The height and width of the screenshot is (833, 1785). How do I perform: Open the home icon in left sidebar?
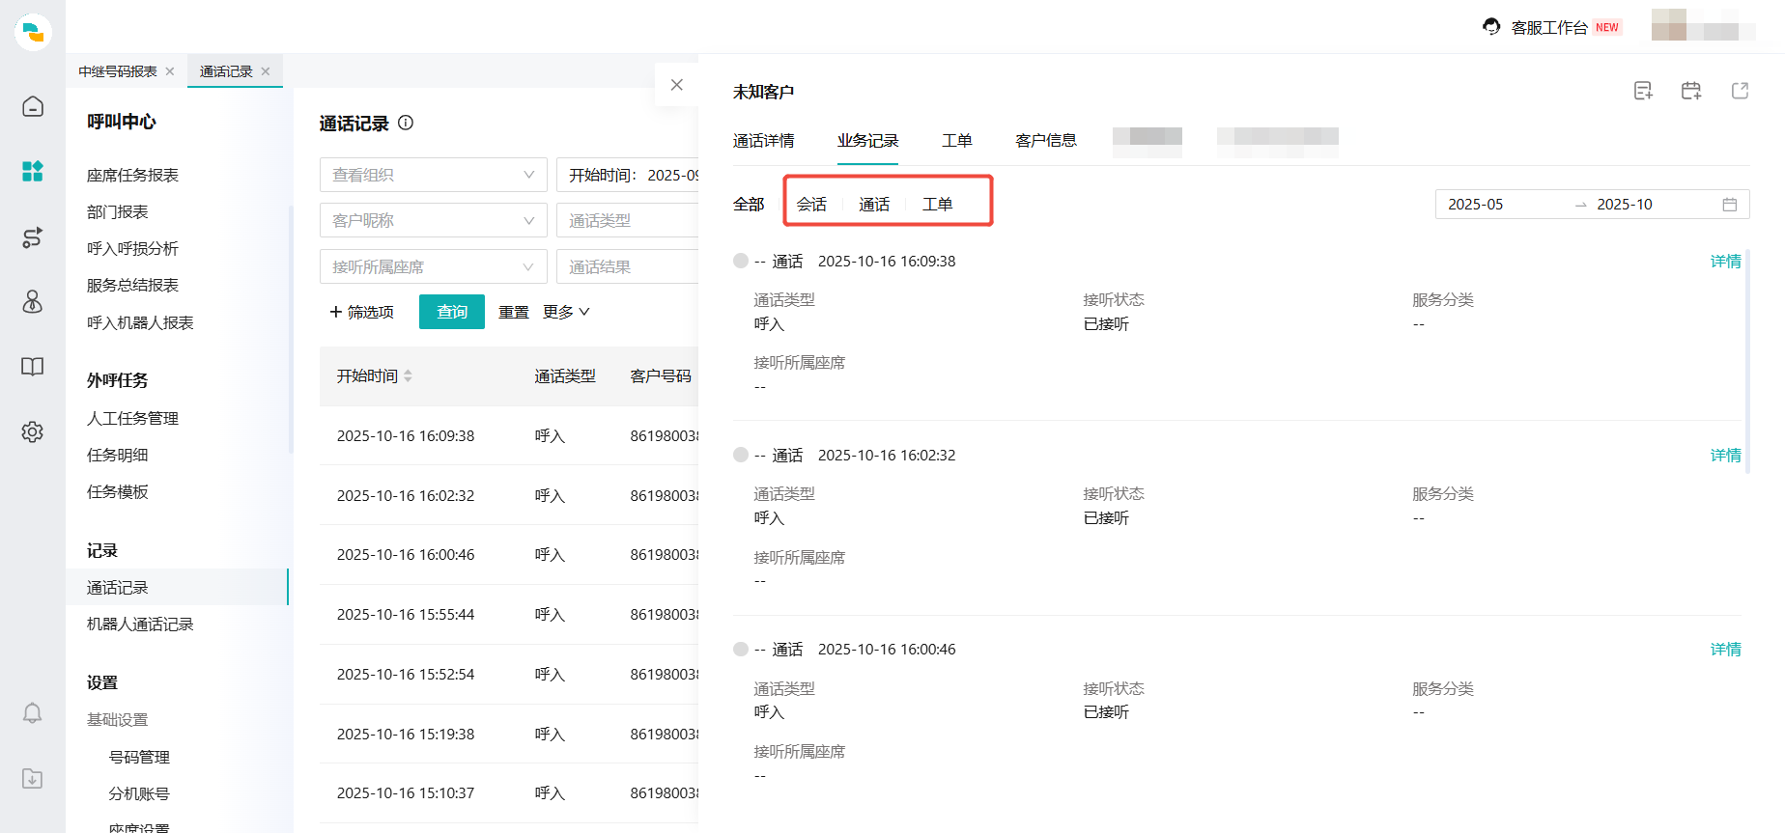(x=33, y=106)
